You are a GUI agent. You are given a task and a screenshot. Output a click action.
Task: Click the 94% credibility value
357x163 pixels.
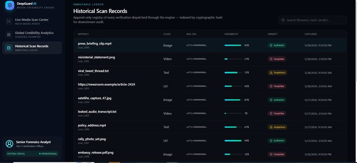[247, 141]
